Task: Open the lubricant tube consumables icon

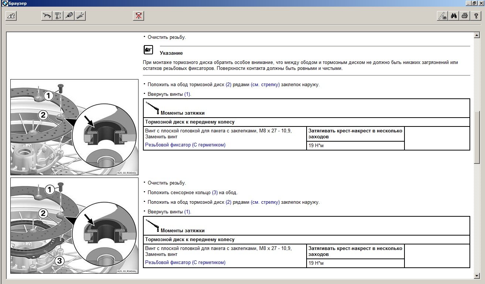Action: click(x=69, y=16)
